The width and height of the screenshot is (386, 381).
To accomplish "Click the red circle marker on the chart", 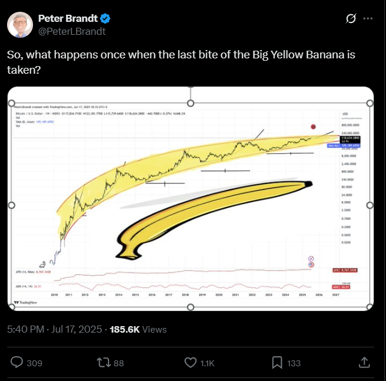I will [x=313, y=127].
